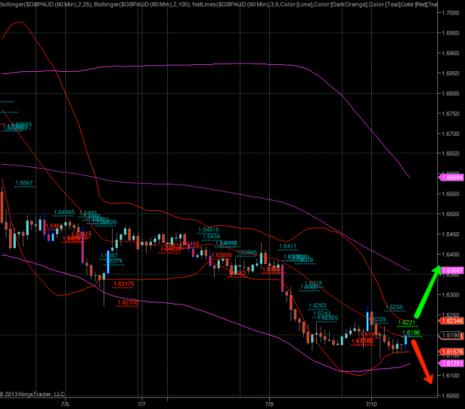
Task: Click the Bollinger indicator label at top
Action: 45,5
